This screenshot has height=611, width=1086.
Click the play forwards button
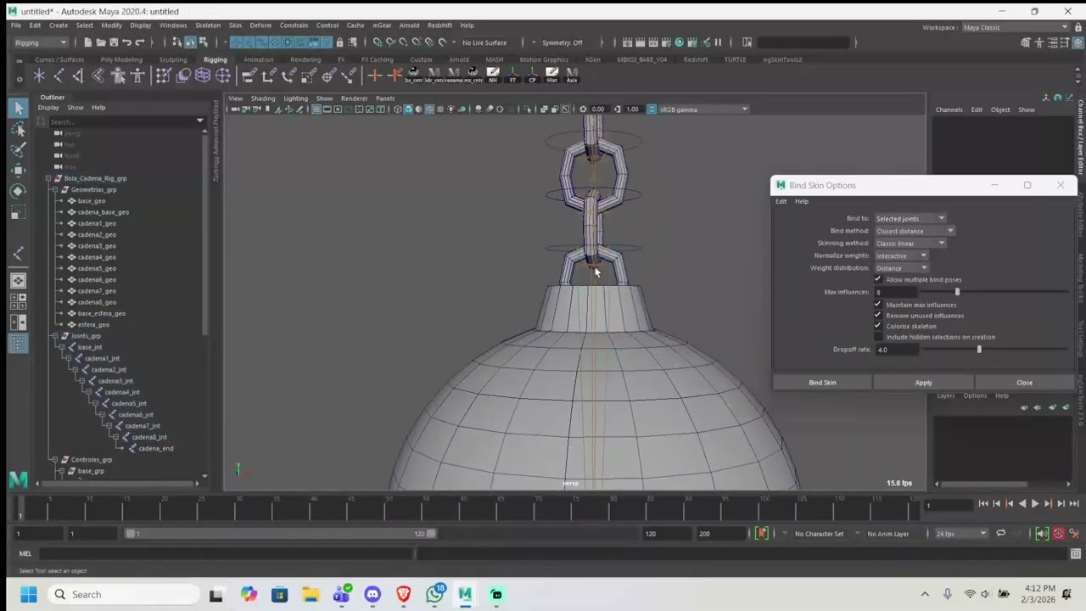click(1034, 504)
